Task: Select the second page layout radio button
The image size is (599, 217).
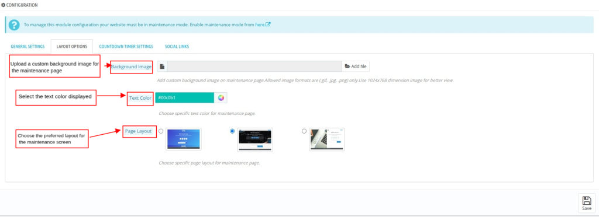Action: tap(232, 131)
